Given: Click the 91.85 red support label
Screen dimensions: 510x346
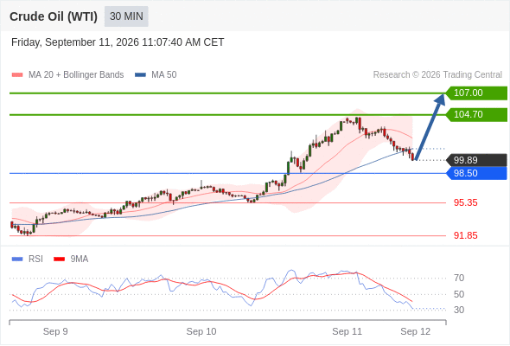Looking at the screenshot, I should pyautogui.click(x=466, y=235).
